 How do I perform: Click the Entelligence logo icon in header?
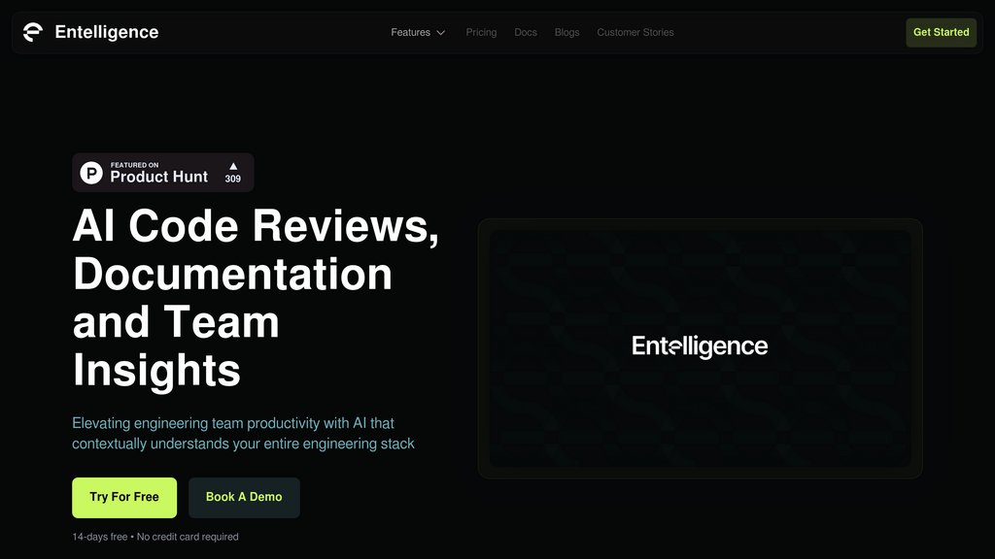coord(33,32)
